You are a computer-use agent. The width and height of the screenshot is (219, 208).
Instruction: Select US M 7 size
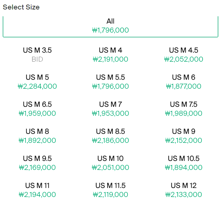click(x=110, y=109)
